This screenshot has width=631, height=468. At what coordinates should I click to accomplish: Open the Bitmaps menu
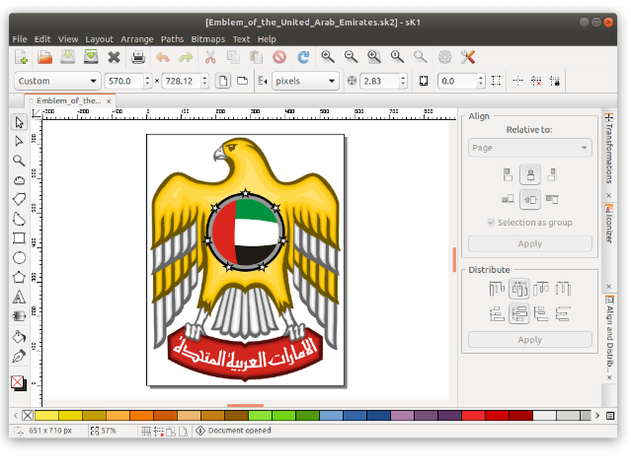tap(208, 40)
